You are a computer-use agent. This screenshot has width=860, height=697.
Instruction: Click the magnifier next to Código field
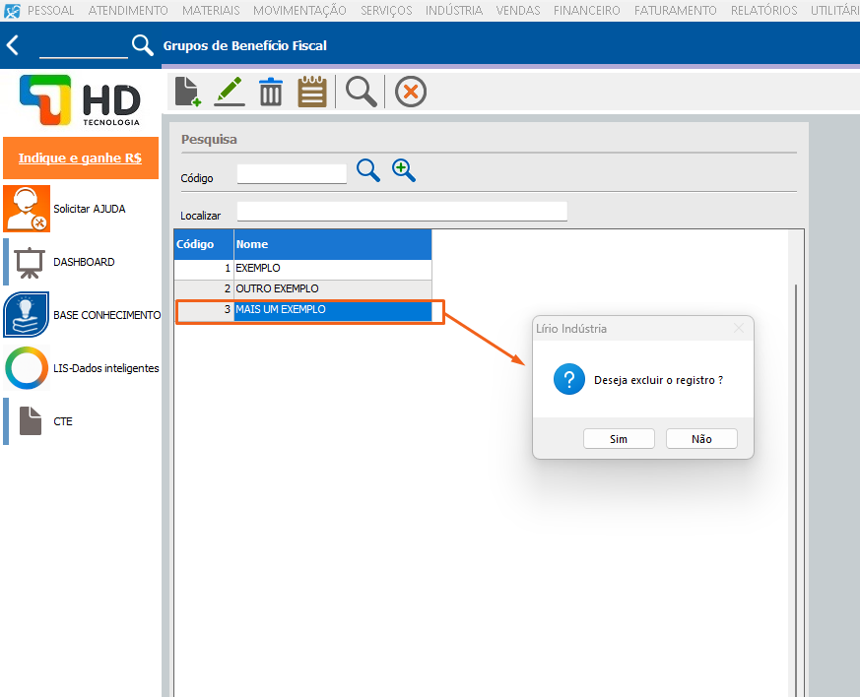click(x=368, y=170)
